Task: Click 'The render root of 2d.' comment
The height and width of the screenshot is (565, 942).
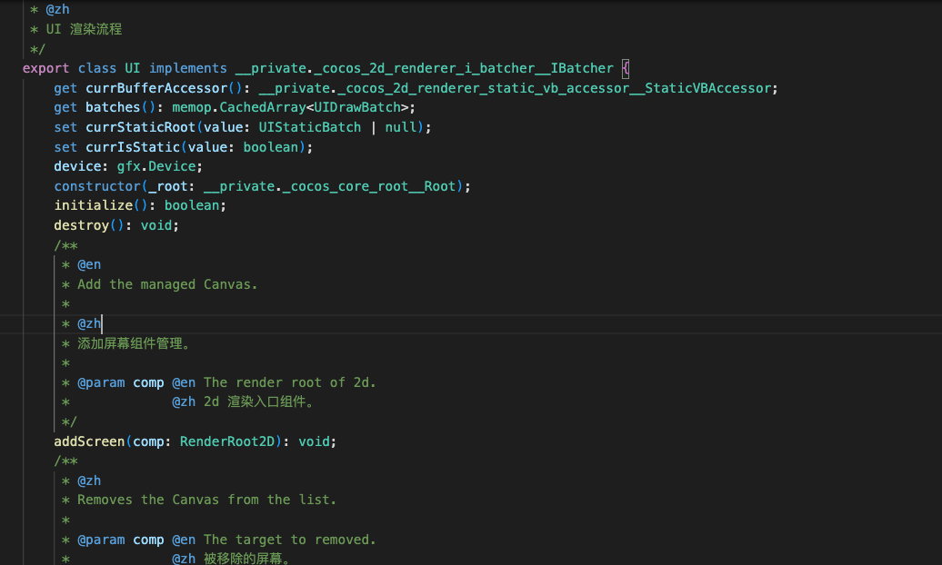Action: (289, 382)
